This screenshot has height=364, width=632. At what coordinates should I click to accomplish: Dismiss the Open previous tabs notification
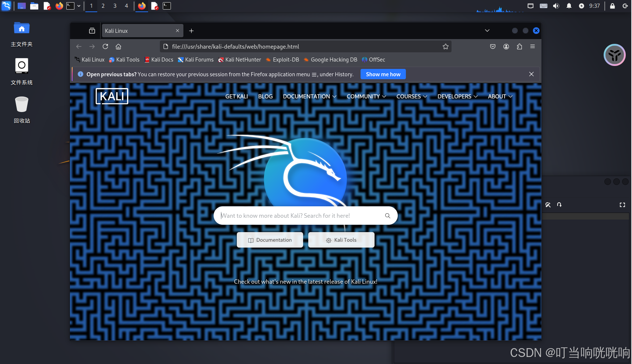pos(531,74)
